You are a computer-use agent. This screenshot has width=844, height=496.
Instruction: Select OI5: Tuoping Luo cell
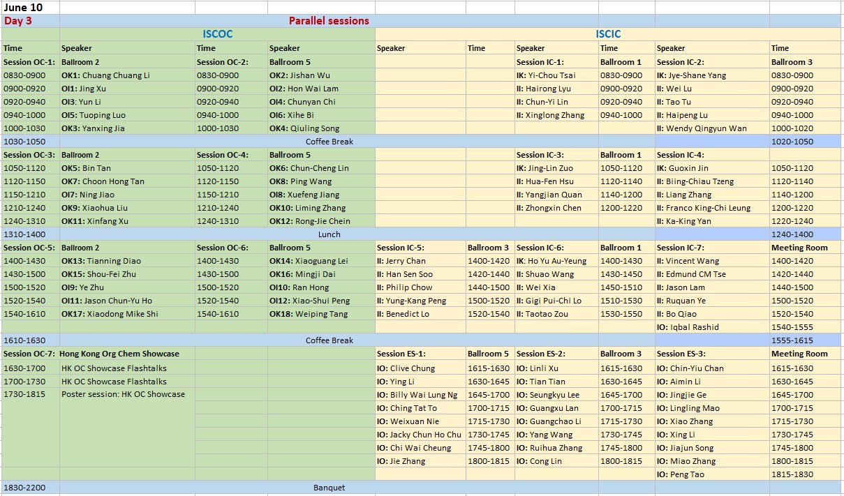pos(127,115)
